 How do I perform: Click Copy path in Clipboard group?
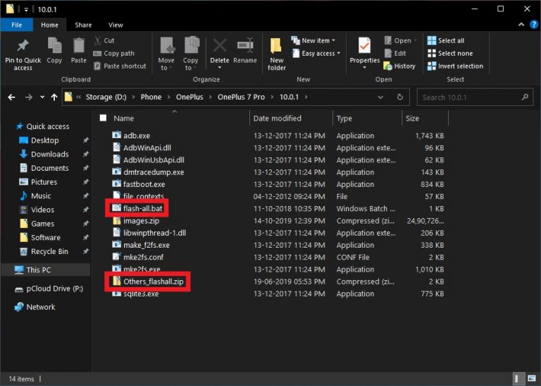(x=114, y=53)
